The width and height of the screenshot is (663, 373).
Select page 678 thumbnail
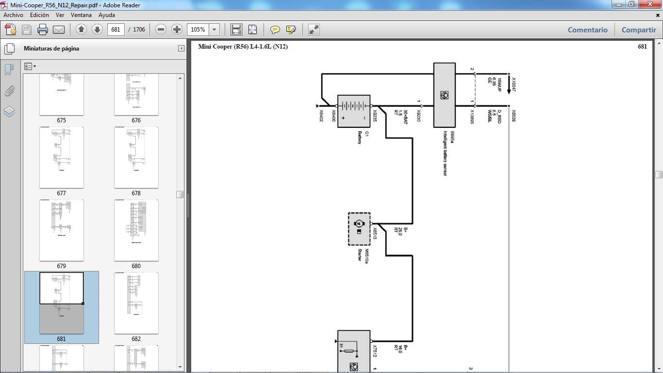click(136, 157)
